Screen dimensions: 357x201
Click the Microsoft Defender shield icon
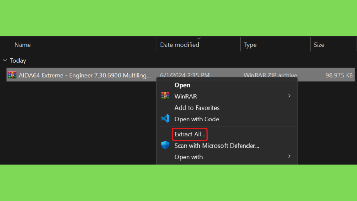point(165,145)
